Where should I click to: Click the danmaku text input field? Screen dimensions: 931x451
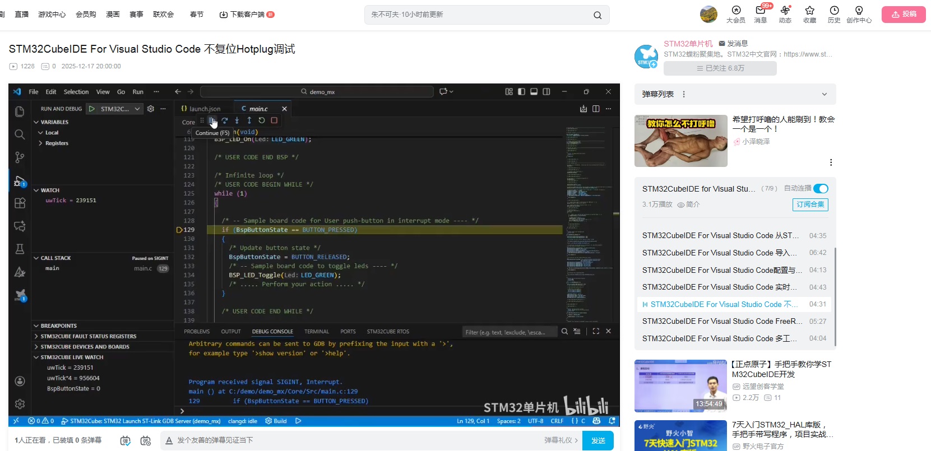pos(353,440)
